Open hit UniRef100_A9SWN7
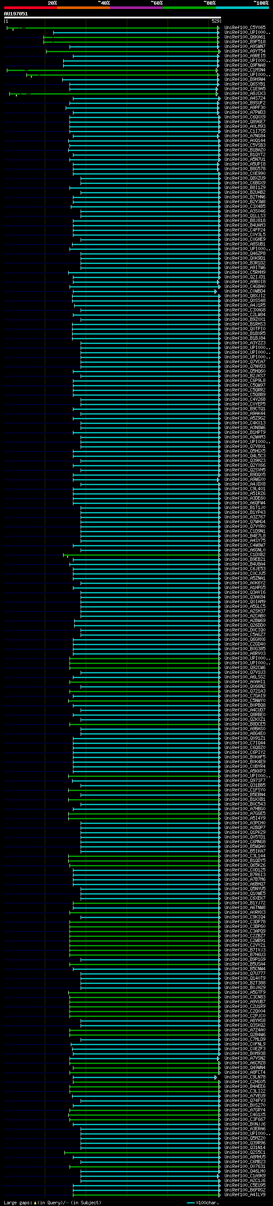This screenshot has height=1206, width=273. (x=245, y=46)
